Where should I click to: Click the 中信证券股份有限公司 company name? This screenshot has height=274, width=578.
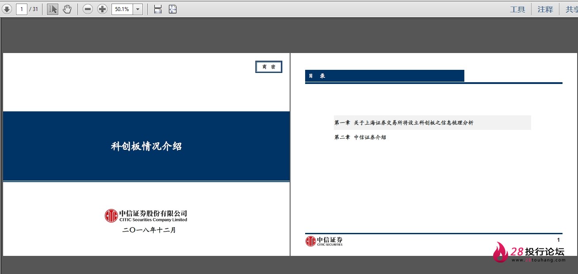coord(153,213)
